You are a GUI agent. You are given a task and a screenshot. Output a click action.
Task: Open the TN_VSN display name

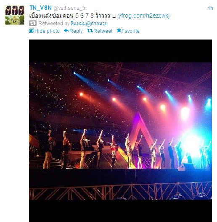40,8
